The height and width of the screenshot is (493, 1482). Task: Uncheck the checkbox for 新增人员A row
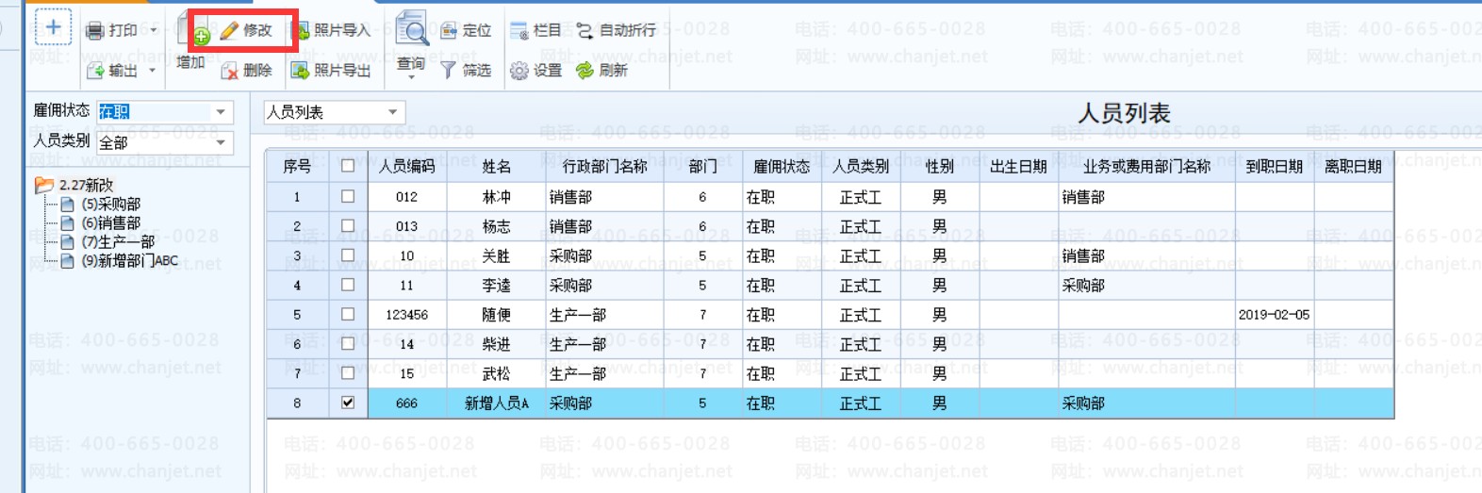348,403
